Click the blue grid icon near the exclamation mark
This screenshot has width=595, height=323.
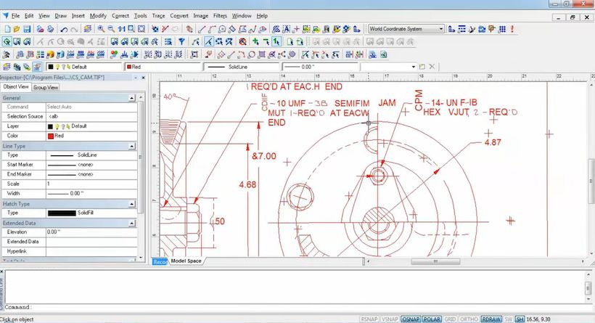(502, 29)
